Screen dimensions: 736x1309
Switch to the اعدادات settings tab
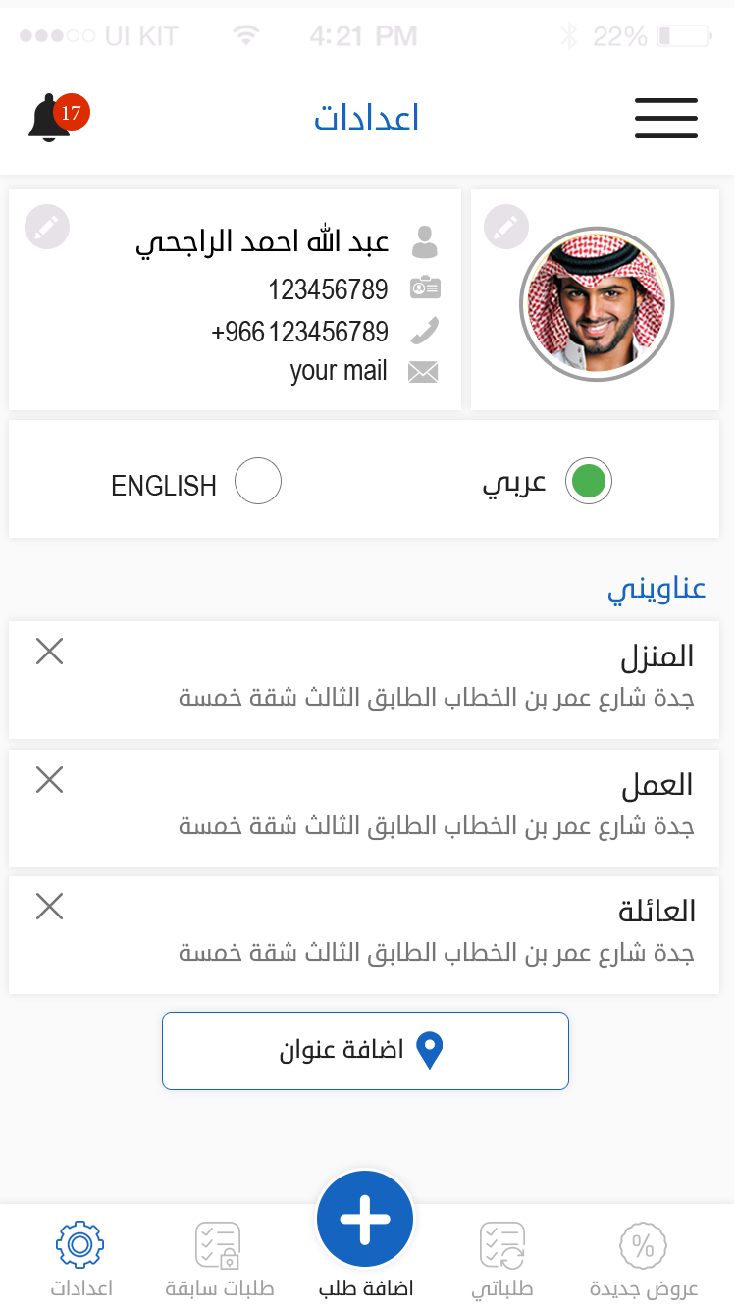point(80,1258)
